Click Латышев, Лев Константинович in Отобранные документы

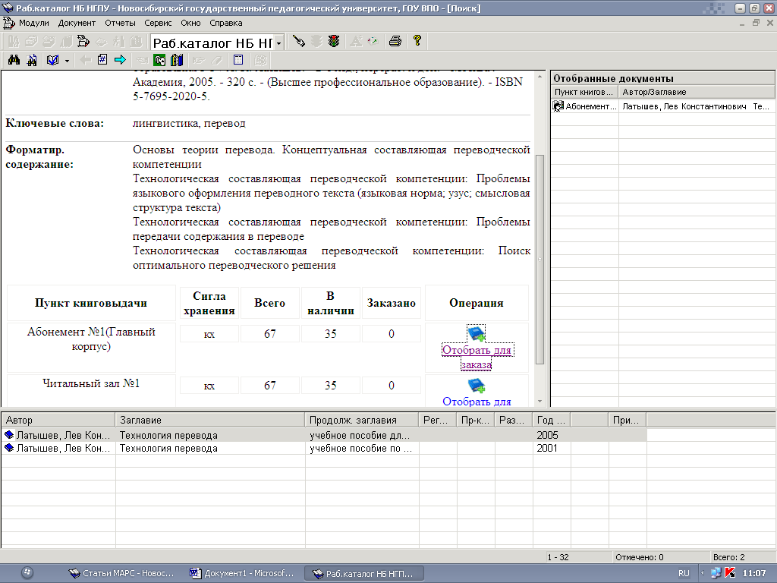[x=684, y=106]
